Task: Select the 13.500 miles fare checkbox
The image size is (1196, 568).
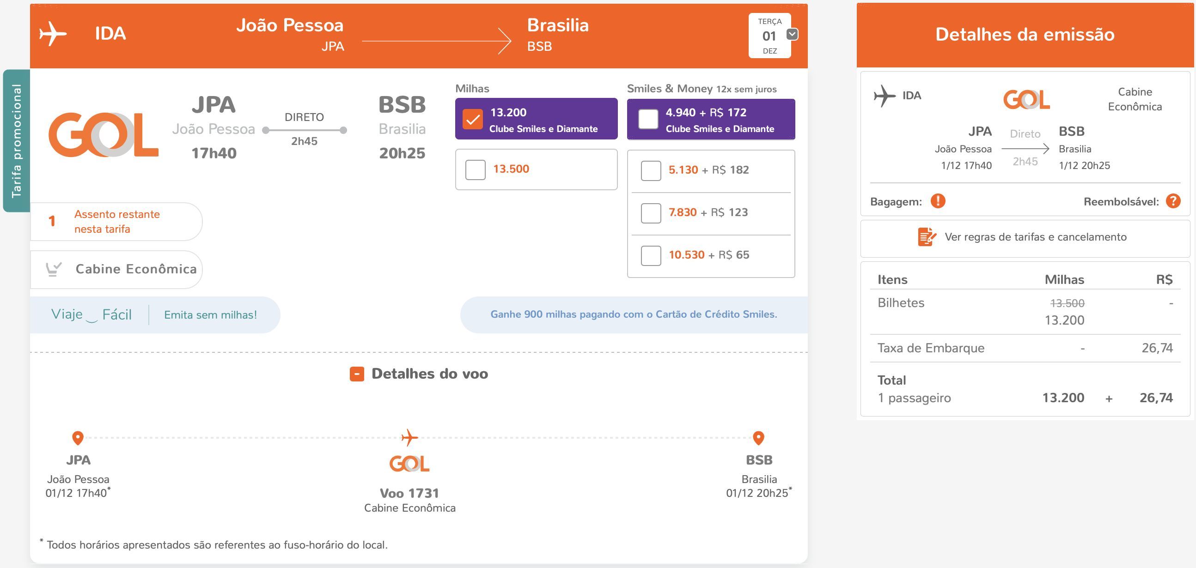Action: tap(476, 170)
